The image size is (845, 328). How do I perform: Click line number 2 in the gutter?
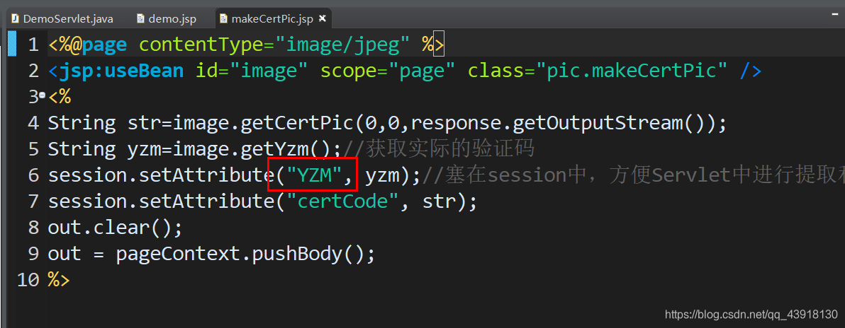[33, 71]
